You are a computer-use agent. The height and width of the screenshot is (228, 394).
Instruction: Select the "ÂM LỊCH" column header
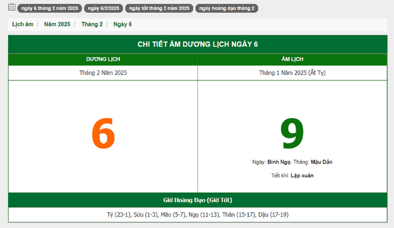coord(292,59)
